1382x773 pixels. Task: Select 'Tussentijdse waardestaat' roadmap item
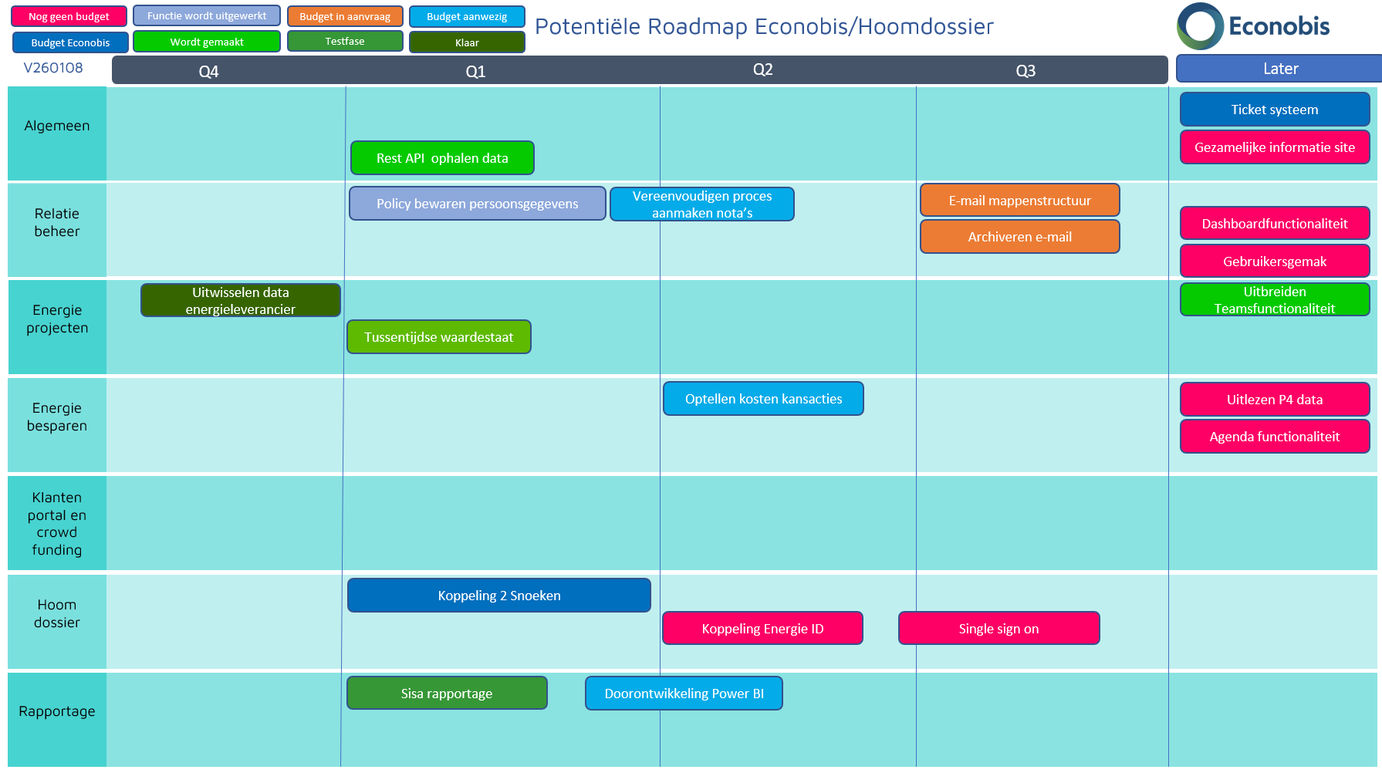tap(438, 337)
